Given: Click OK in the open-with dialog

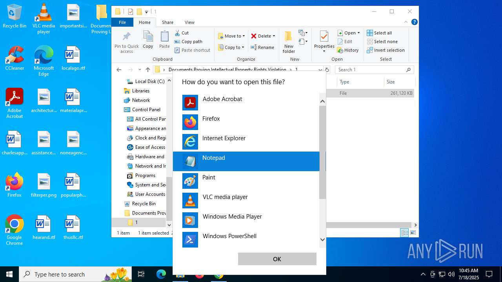Looking at the screenshot, I should tap(277, 259).
